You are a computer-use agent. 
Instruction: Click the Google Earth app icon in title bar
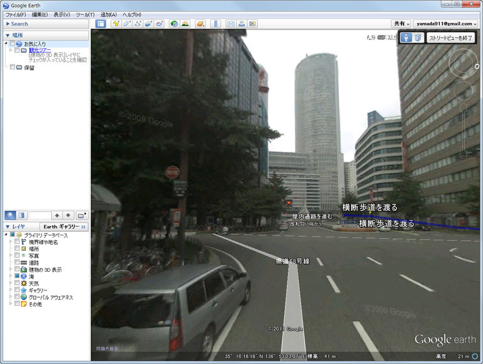click(x=6, y=5)
